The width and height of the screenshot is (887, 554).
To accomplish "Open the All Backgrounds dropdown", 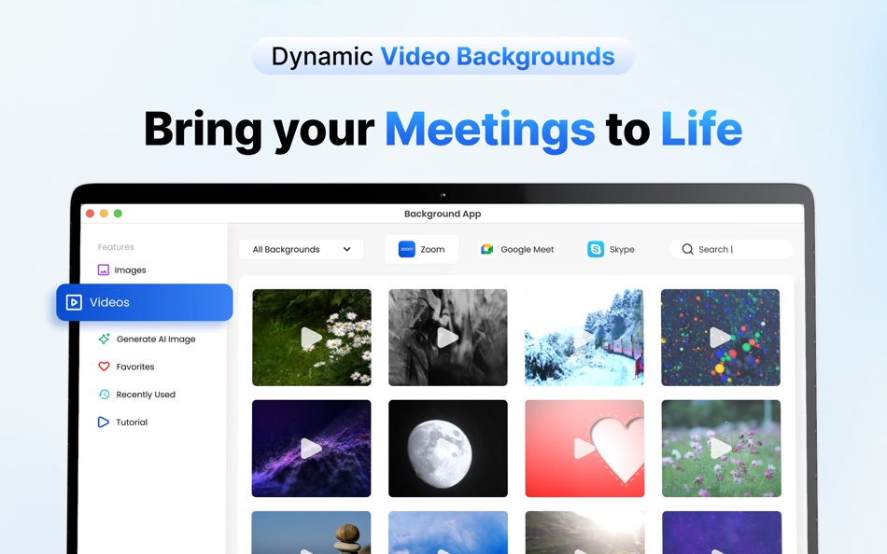I will pos(302,249).
